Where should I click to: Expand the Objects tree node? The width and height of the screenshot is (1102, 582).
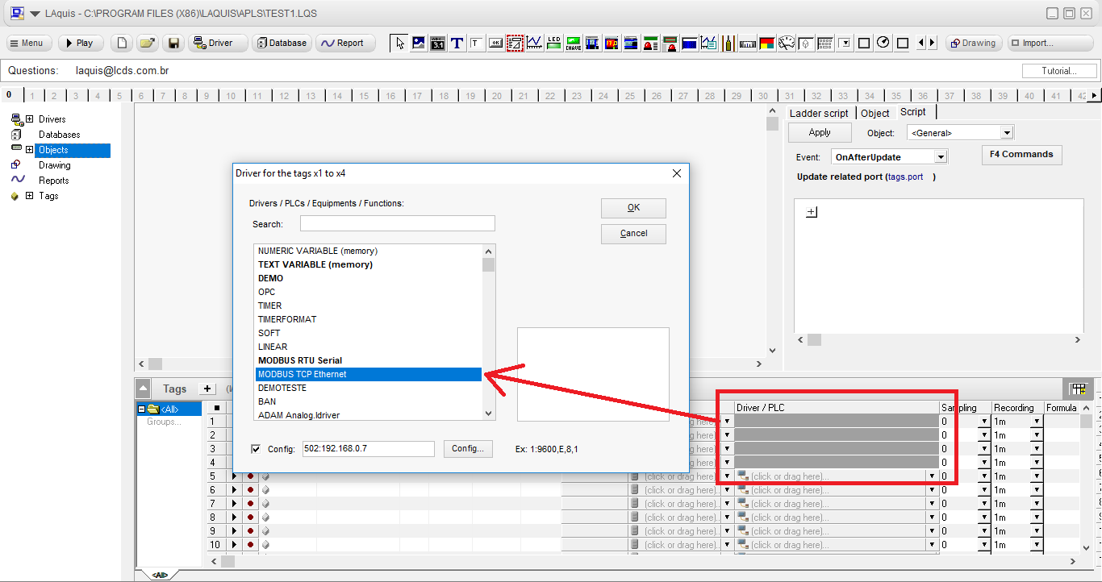[x=30, y=150]
